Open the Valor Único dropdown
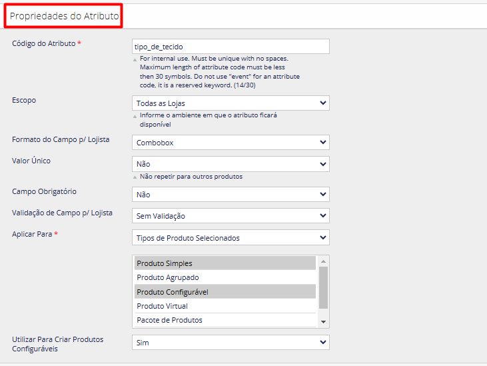The height and width of the screenshot is (366, 487). 231,164
